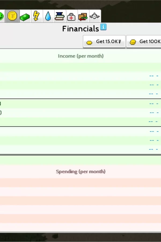Select the gold coin Financials tab
Image resolution: width=161 pixels, height=242 pixels.
(12, 16)
